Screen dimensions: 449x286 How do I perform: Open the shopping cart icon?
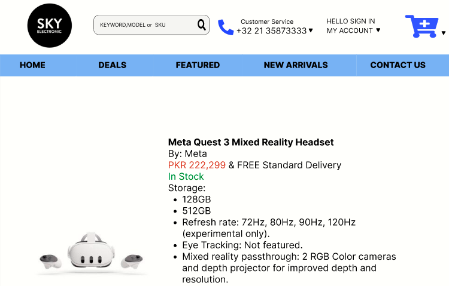(421, 26)
